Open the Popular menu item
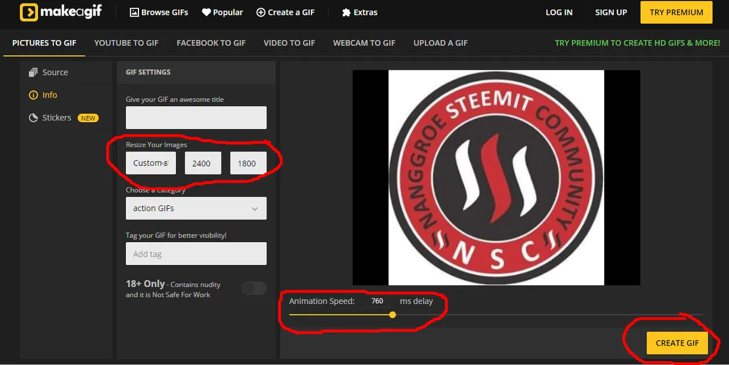 pos(222,12)
